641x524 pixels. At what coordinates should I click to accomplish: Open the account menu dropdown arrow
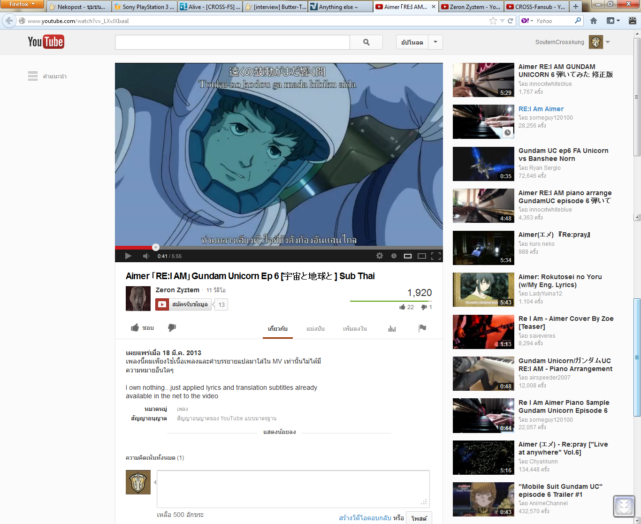tap(608, 42)
